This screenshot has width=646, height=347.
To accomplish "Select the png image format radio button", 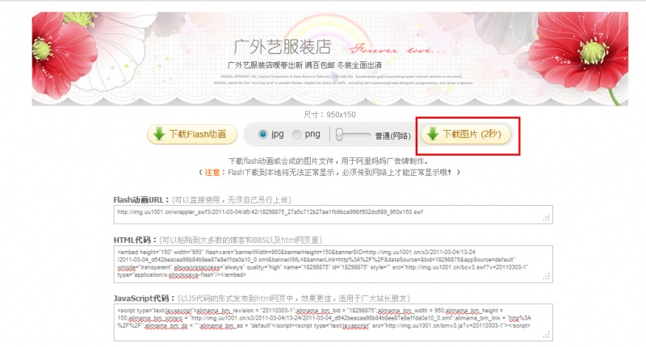I will tap(297, 135).
